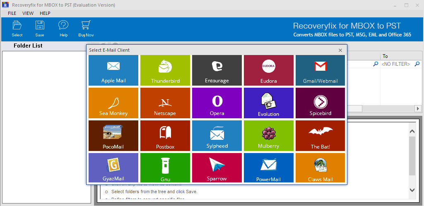Select the Thunderbird email client tile
This screenshot has width=424, height=206.
click(x=165, y=70)
